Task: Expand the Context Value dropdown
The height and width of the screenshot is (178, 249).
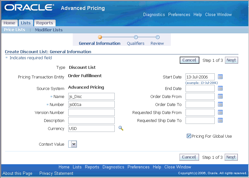Action: [x=73, y=144]
